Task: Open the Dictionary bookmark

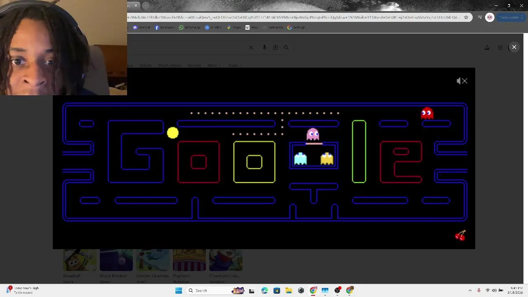Action: (273, 28)
